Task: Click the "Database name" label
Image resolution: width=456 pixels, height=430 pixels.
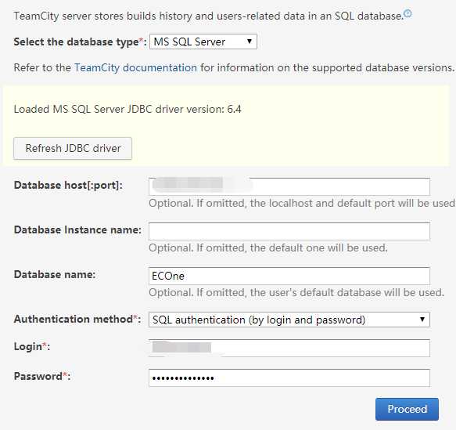Action: point(55,274)
